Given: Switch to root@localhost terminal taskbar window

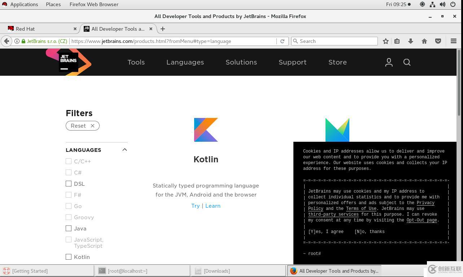Looking at the screenshot, I should tap(142, 271).
